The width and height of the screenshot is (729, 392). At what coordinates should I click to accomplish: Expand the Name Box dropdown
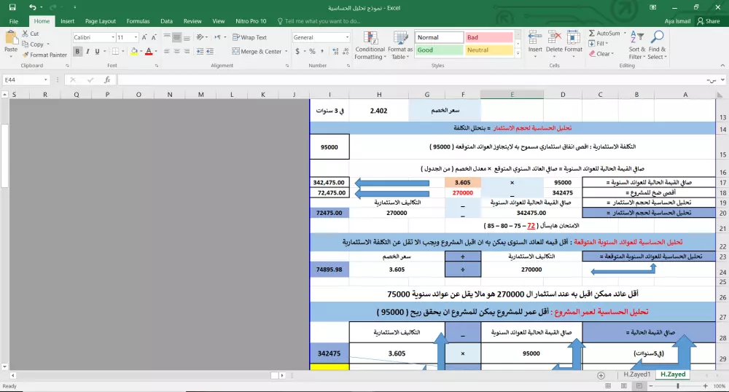[45, 80]
